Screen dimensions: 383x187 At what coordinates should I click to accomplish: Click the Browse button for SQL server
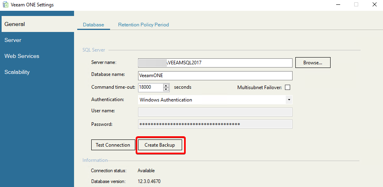click(313, 63)
